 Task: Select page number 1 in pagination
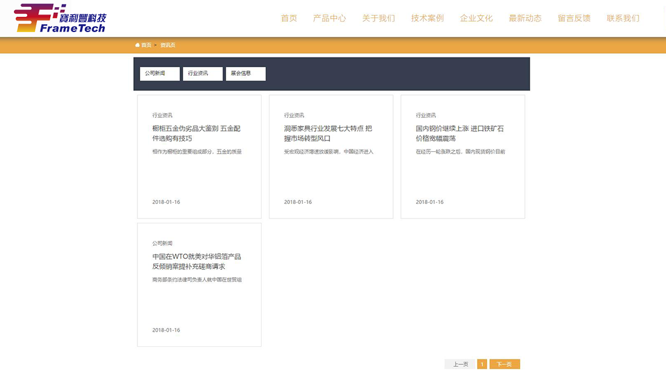tap(481, 364)
